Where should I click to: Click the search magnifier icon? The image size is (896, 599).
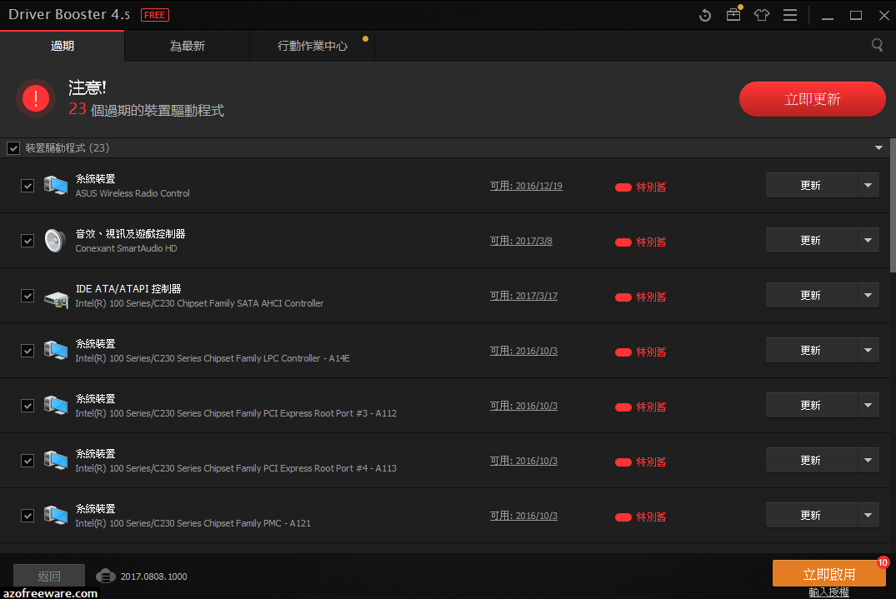(x=877, y=45)
